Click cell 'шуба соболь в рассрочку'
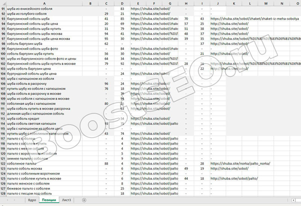The image size is (301, 206). point(44,84)
